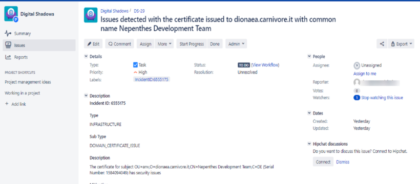Click the share icon button
This screenshot has width=420, height=184.
pos(382,44)
